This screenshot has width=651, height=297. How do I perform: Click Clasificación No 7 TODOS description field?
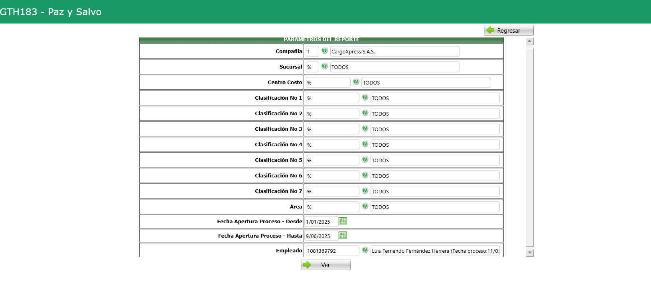(435, 191)
